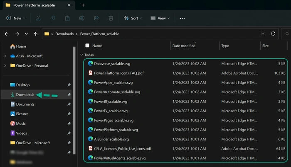Image resolution: width=291 pixels, height=167 pixels.
Task: Click pin icon next to Documents
Action: (x=69, y=104)
